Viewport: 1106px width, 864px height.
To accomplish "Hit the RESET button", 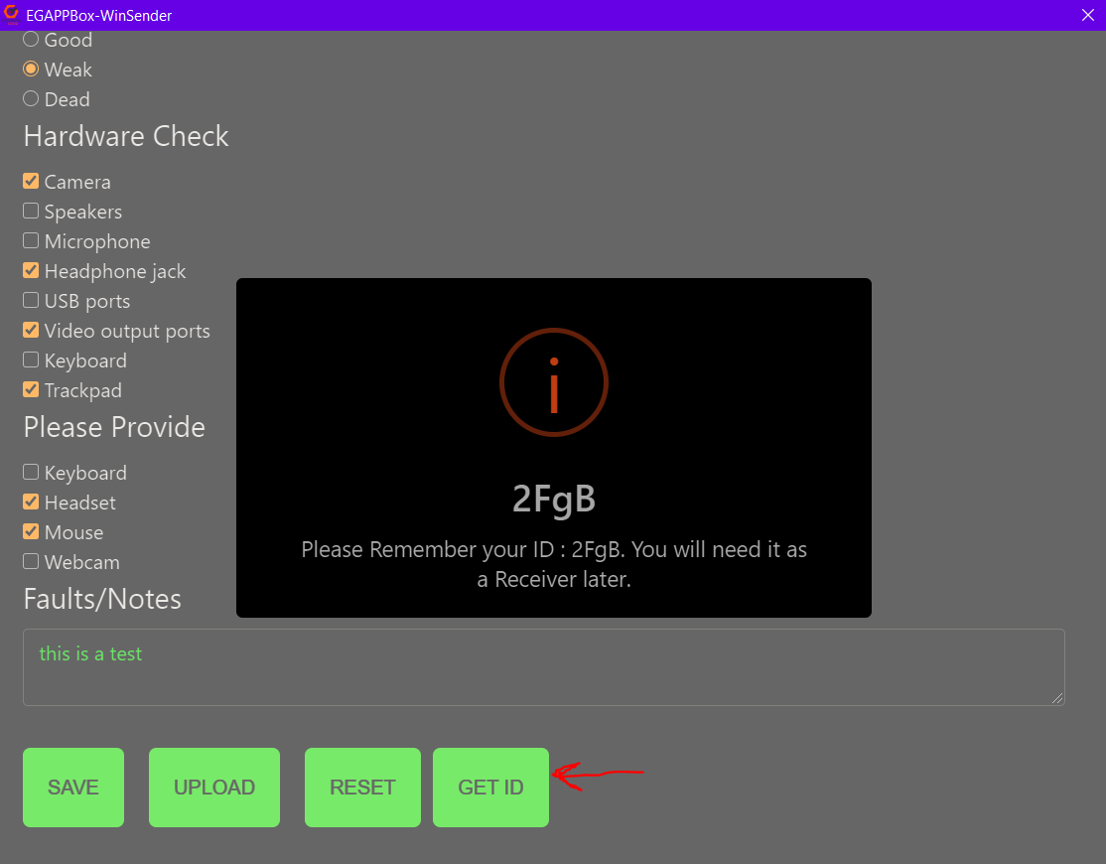I will pos(362,788).
